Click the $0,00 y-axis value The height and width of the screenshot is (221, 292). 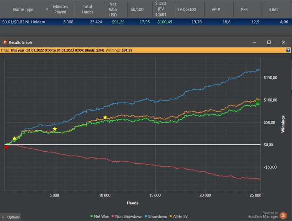click(x=268, y=145)
